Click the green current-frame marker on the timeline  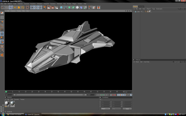tap(6, 92)
